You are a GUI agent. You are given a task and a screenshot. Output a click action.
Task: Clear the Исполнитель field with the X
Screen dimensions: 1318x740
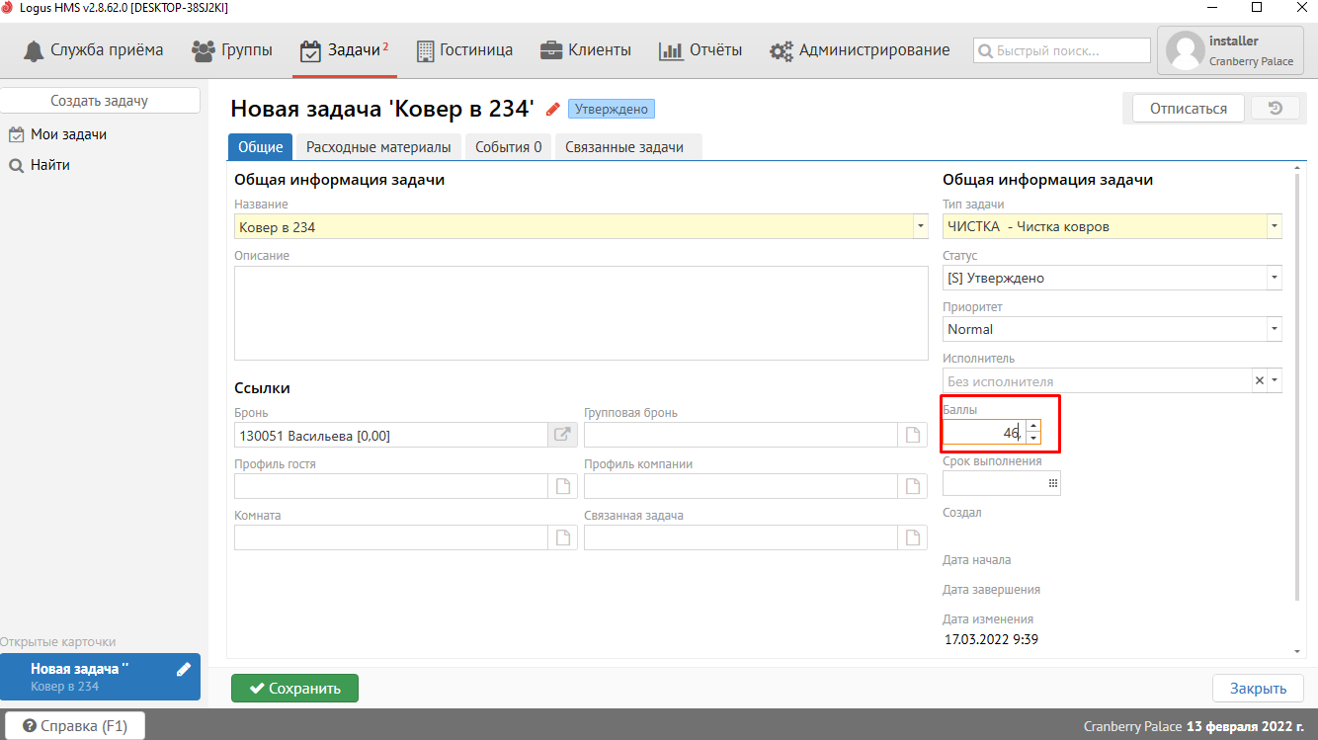tap(1259, 380)
